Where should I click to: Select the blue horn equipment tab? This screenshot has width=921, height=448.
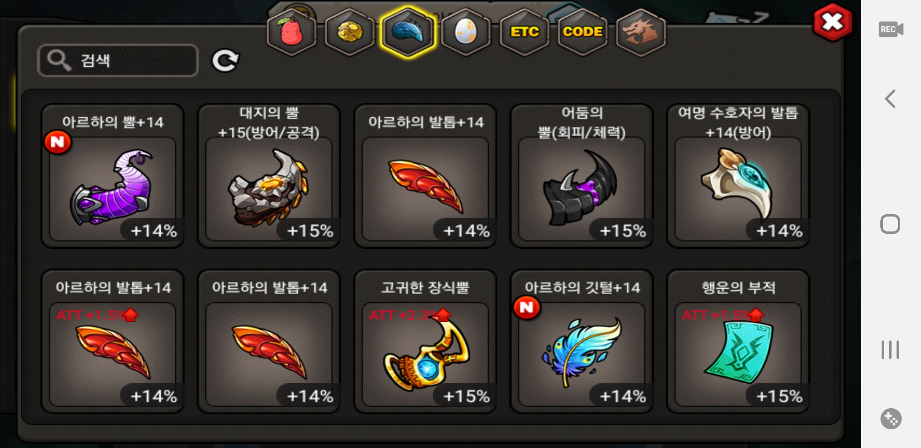tap(408, 32)
